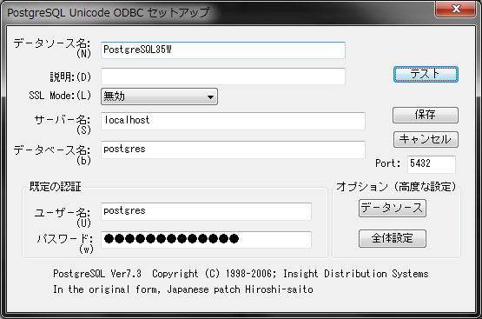The width and height of the screenshot is (482, 319).
Task: Open the データソース options button
Action: [x=393, y=209]
